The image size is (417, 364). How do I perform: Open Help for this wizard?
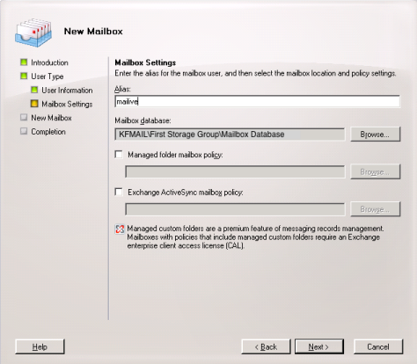[40, 346]
